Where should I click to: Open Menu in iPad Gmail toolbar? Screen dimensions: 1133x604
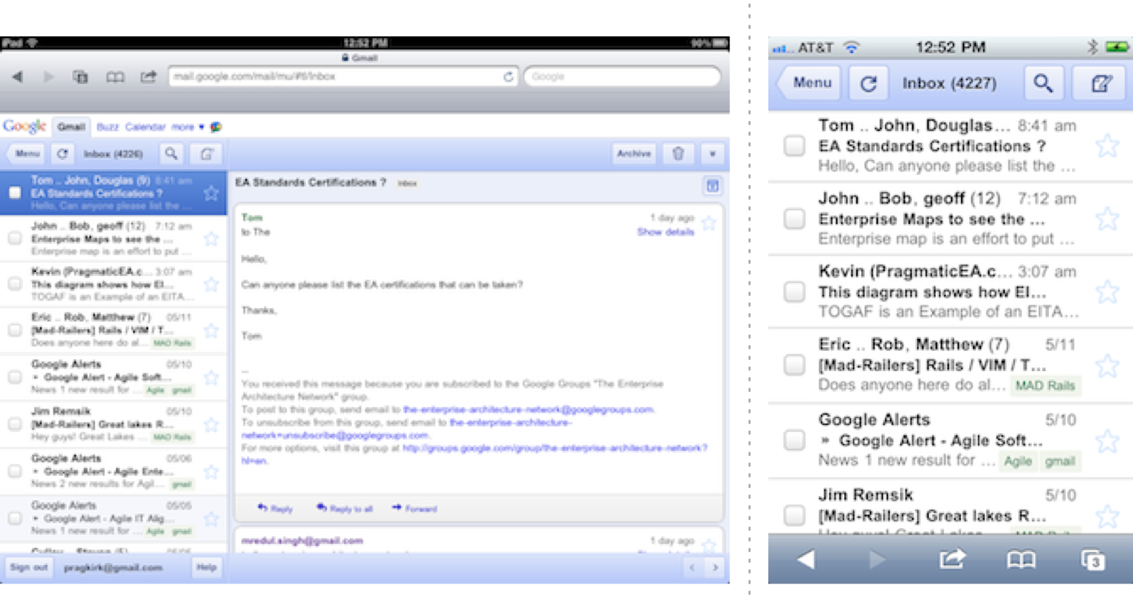27,154
